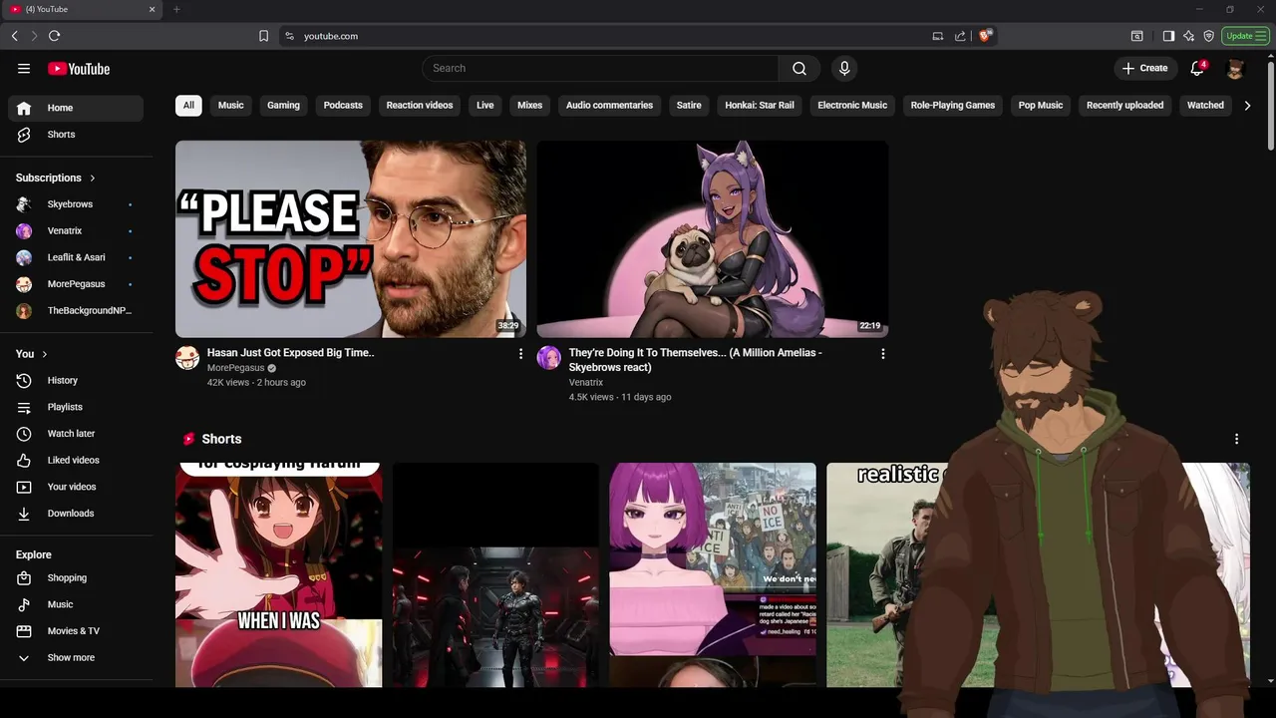Select the Live filter chip

click(x=485, y=106)
